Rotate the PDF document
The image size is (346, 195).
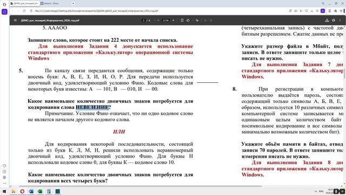[x=188, y=21]
